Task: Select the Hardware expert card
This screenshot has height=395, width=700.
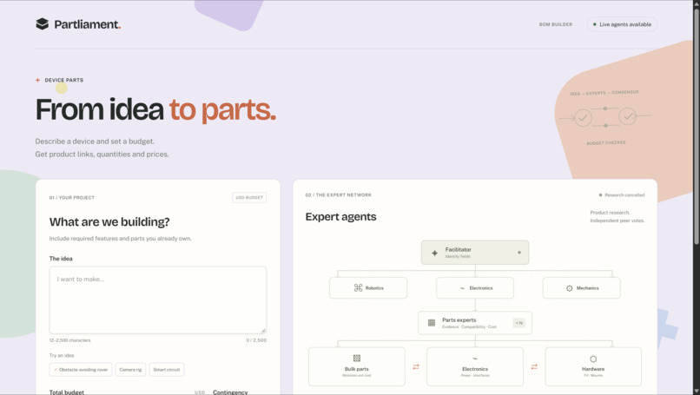Action: [593, 366]
